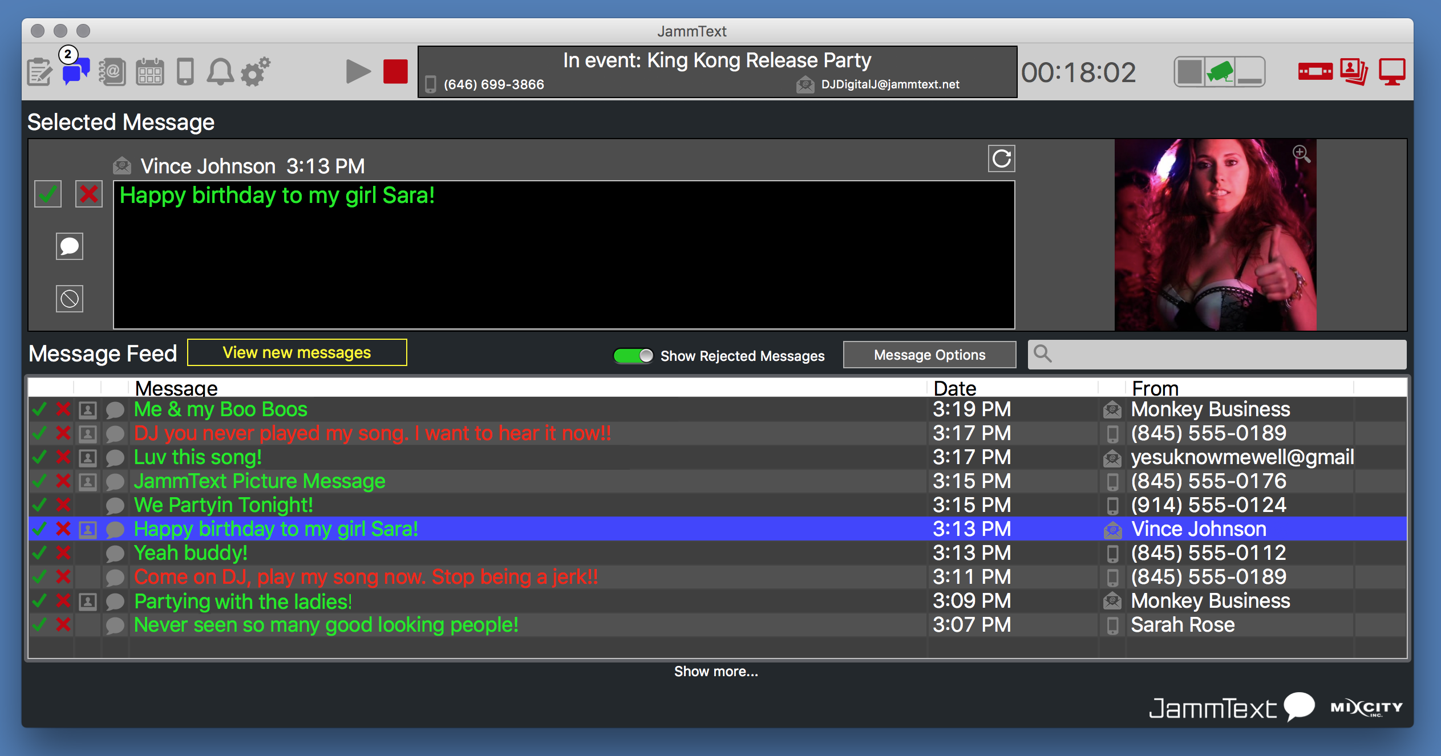Reject 'Never seen so many good looking people!'

(63, 625)
